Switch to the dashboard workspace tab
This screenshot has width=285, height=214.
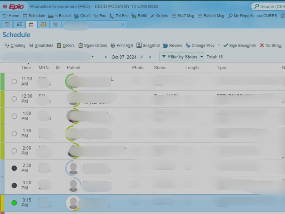click(x=7, y=24)
